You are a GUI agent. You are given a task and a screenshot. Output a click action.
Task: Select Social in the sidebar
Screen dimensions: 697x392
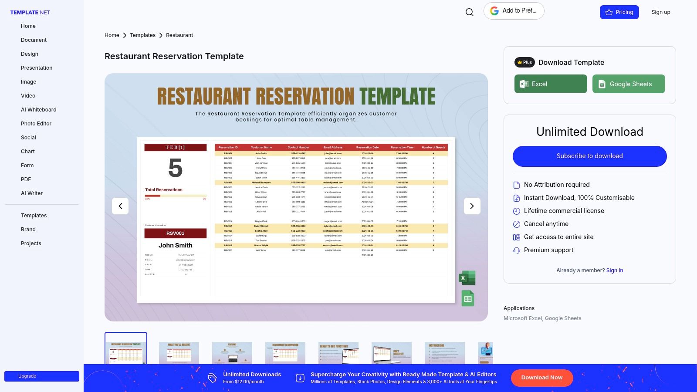click(28, 138)
